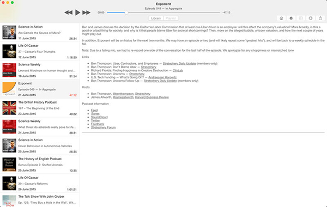Click the Life Of Caesar artwork dated 26 June

(9, 184)
